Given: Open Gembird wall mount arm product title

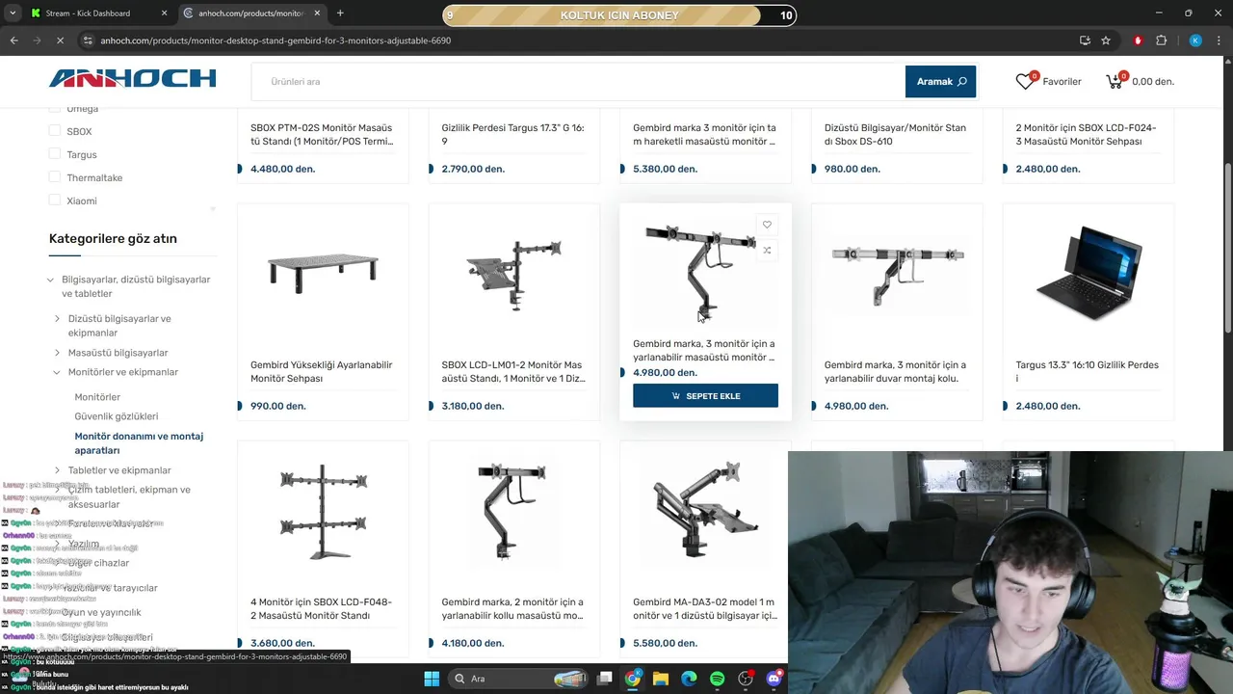Looking at the screenshot, I should point(895,372).
